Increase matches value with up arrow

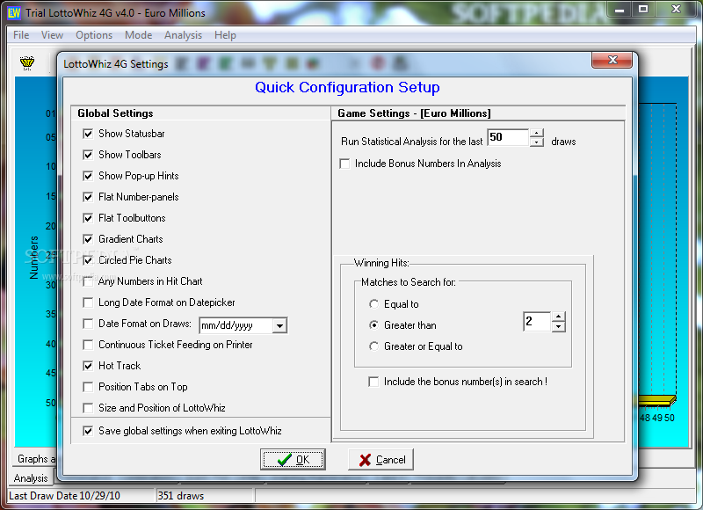tap(558, 317)
